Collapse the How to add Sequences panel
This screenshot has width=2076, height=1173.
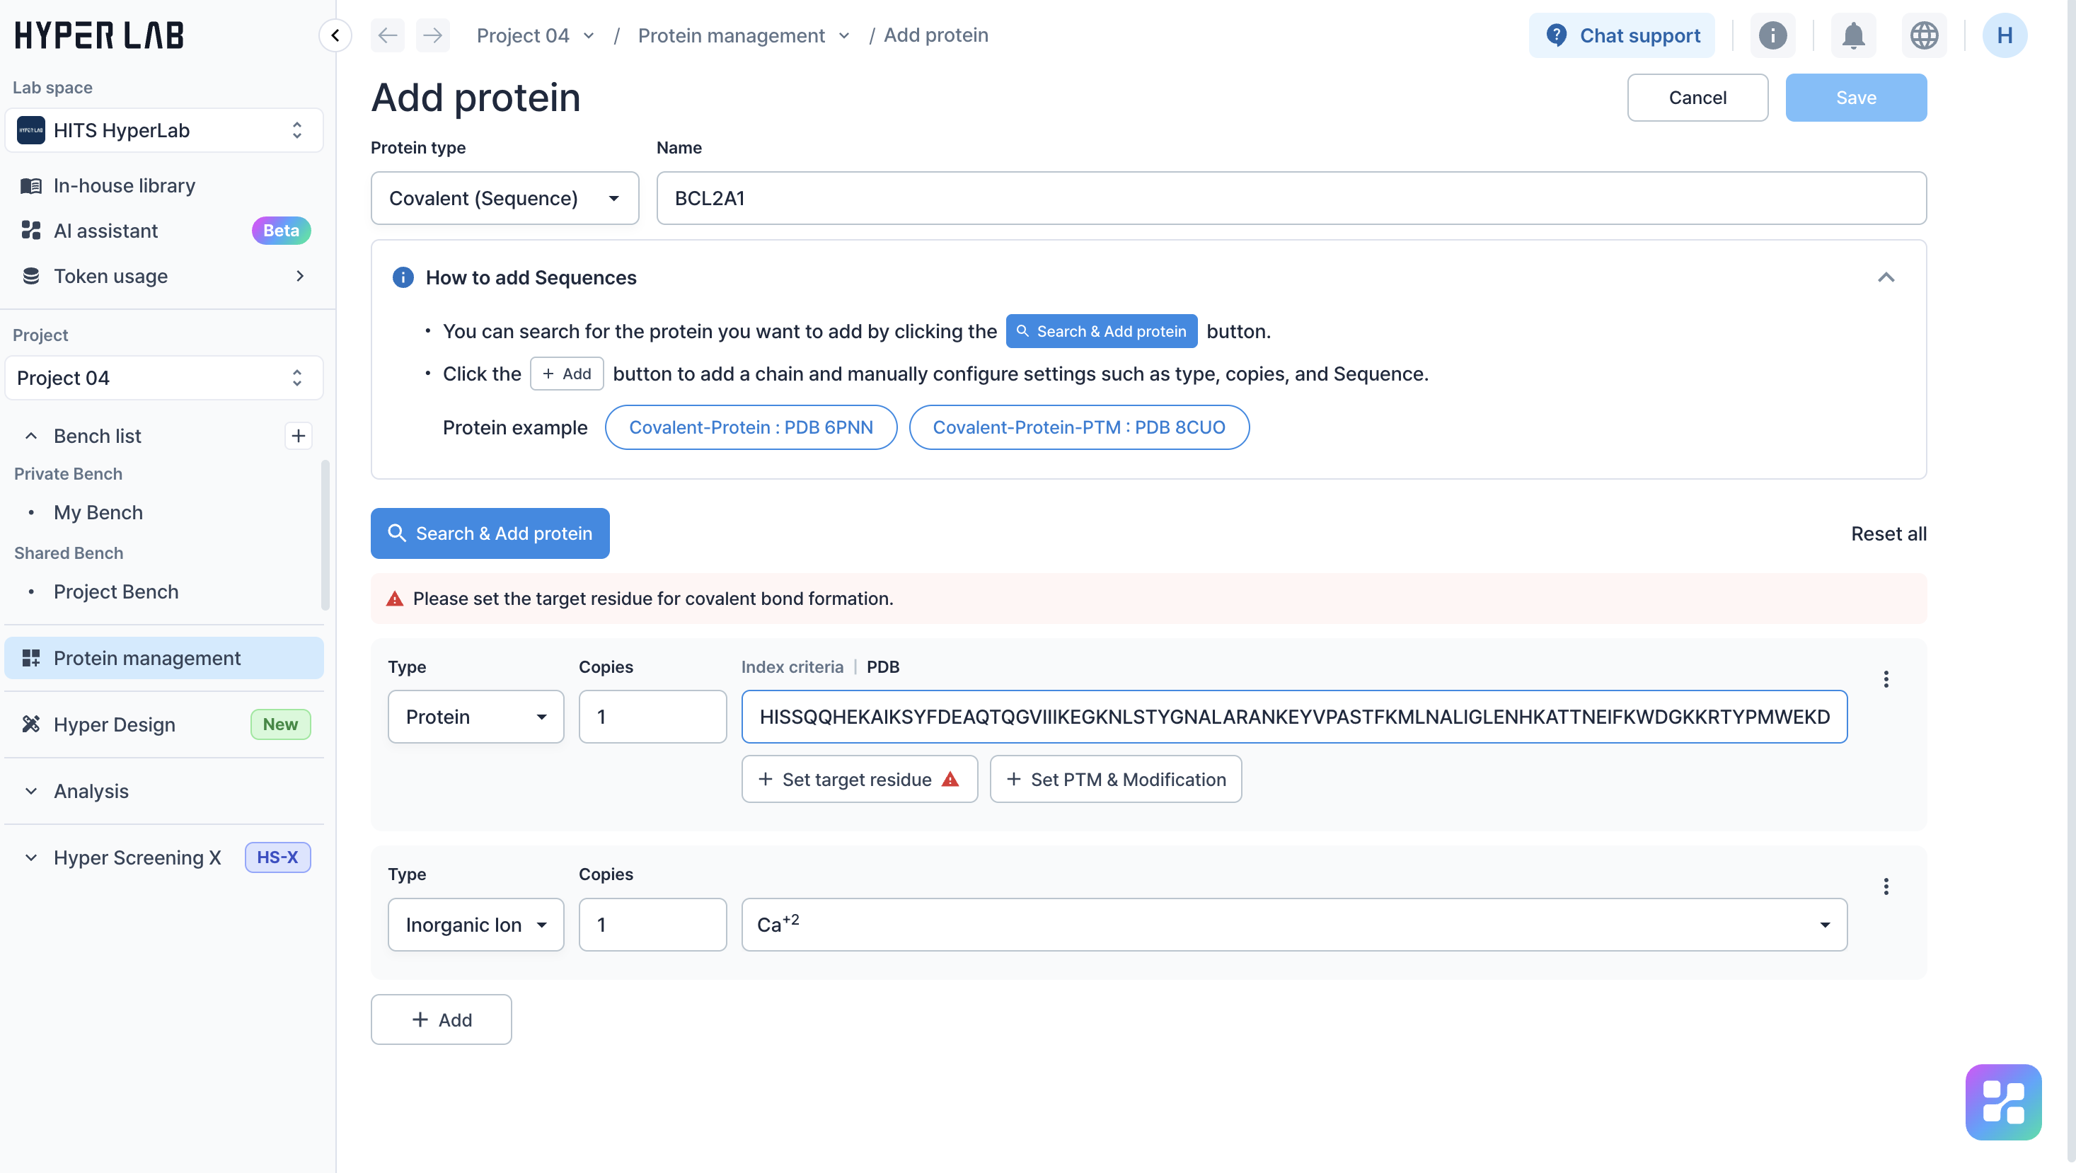pos(1886,278)
